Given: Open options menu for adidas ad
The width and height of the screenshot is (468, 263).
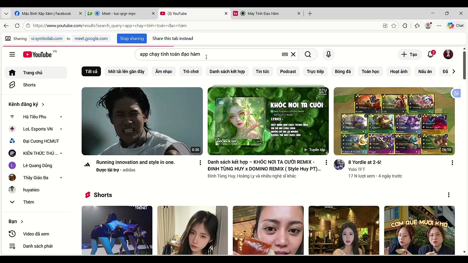Looking at the screenshot, I should pyautogui.click(x=200, y=163).
